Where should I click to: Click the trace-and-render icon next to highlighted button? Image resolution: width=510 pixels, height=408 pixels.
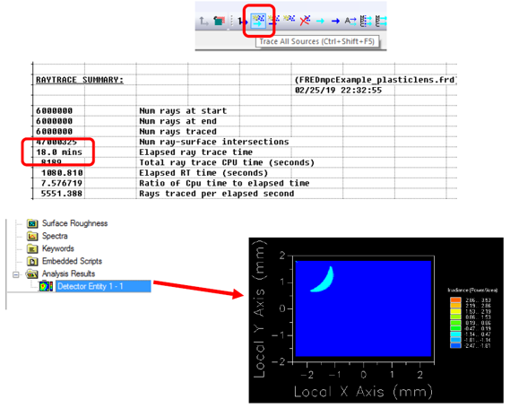pyautogui.click(x=273, y=20)
